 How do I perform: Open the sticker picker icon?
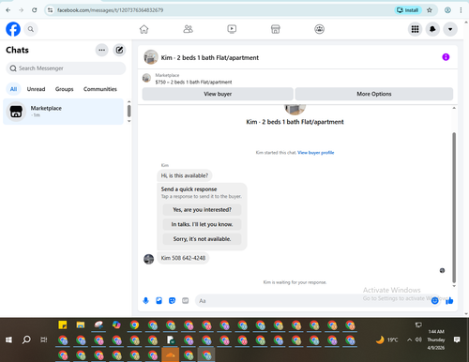(x=172, y=301)
